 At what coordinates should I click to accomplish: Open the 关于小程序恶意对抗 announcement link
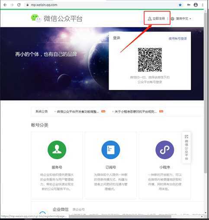(x=135, y=112)
